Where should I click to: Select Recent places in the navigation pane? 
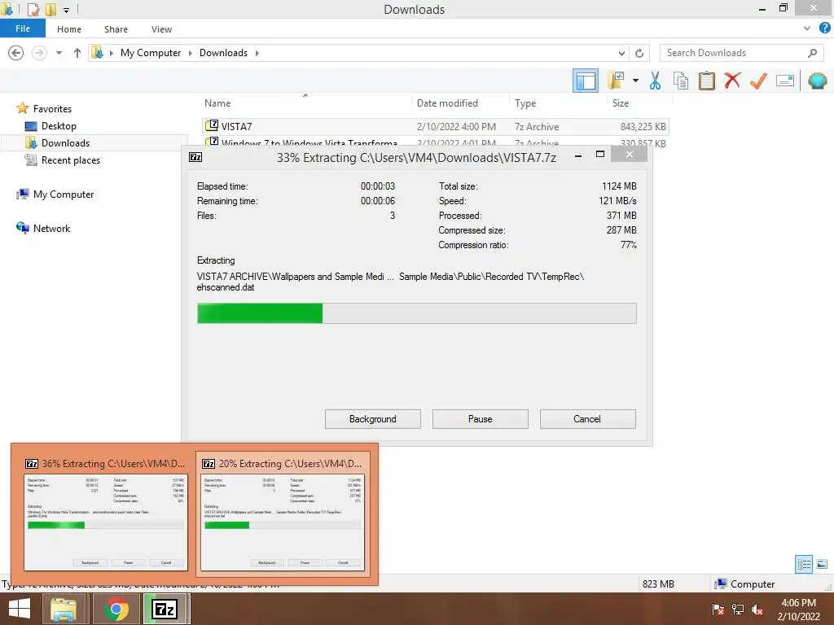(x=70, y=160)
